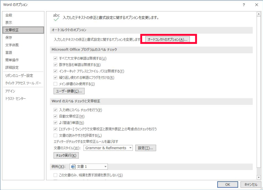Screen dimensions: 263x190
Task: Switch to the 詳細設定 category
Action: tap(12, 68)
